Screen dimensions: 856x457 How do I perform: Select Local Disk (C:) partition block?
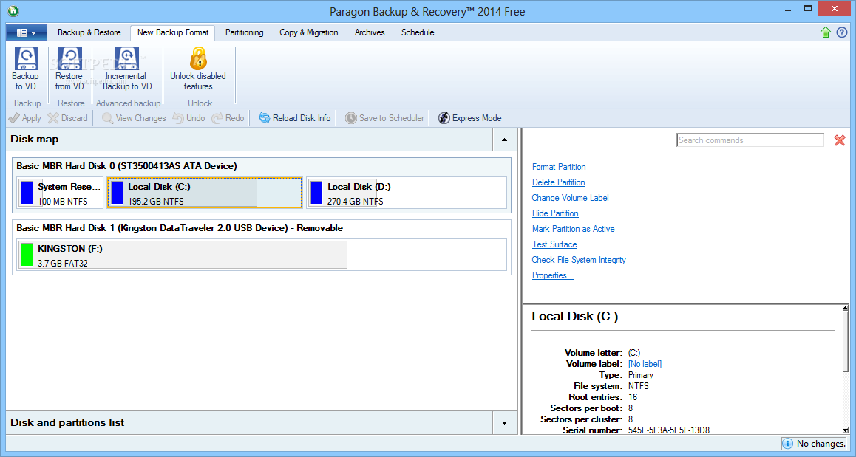205,193
